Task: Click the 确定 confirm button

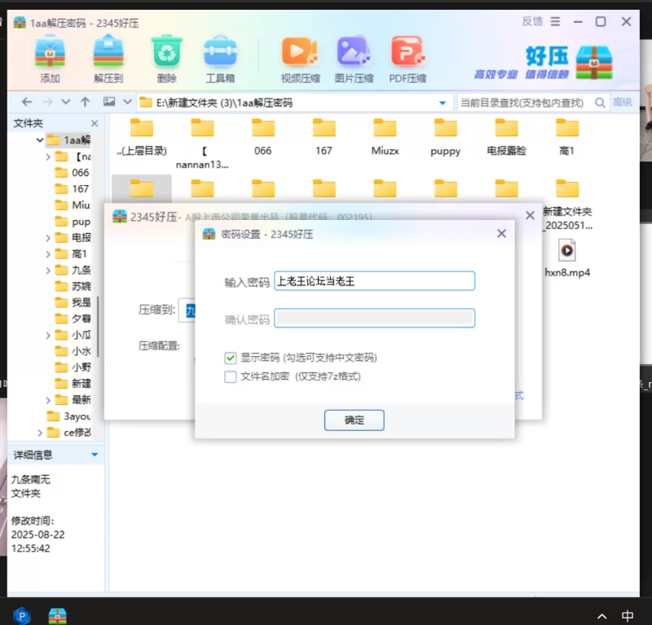Action: [354, 420]
